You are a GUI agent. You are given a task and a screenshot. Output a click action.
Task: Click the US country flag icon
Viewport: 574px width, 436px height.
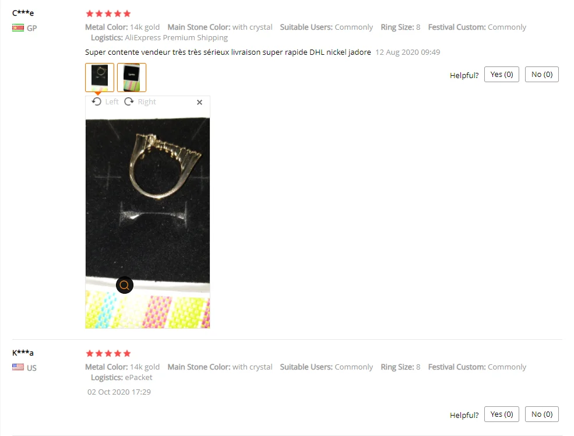(18, 367)
